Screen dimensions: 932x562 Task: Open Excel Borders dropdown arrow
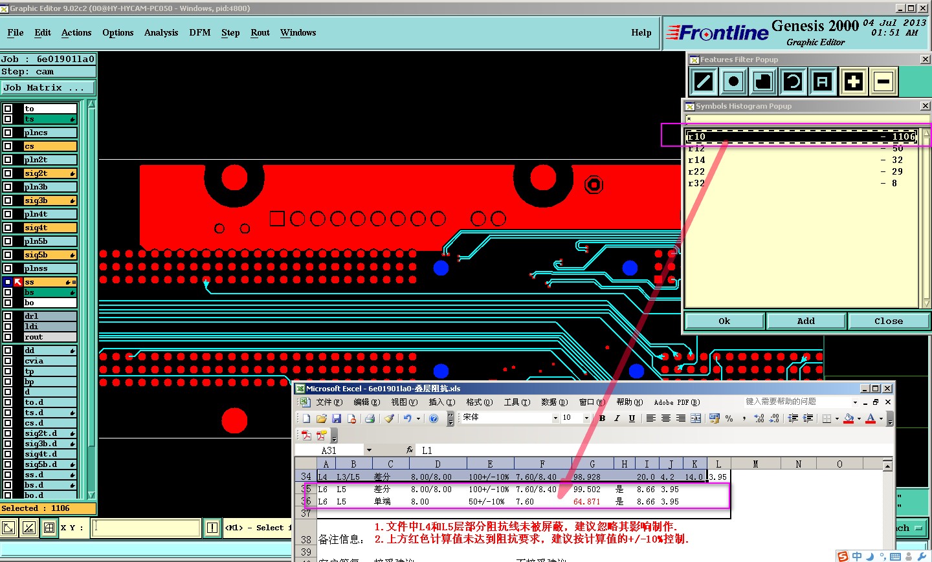[x=837, y=418]
